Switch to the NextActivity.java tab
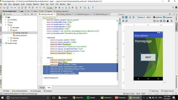Screen dimensions: 178x100 [83, 14]
